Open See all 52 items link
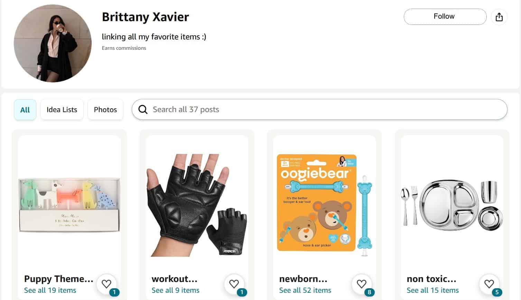The height and width of the screenshot is (300, 521). click(x=305, y=290)
